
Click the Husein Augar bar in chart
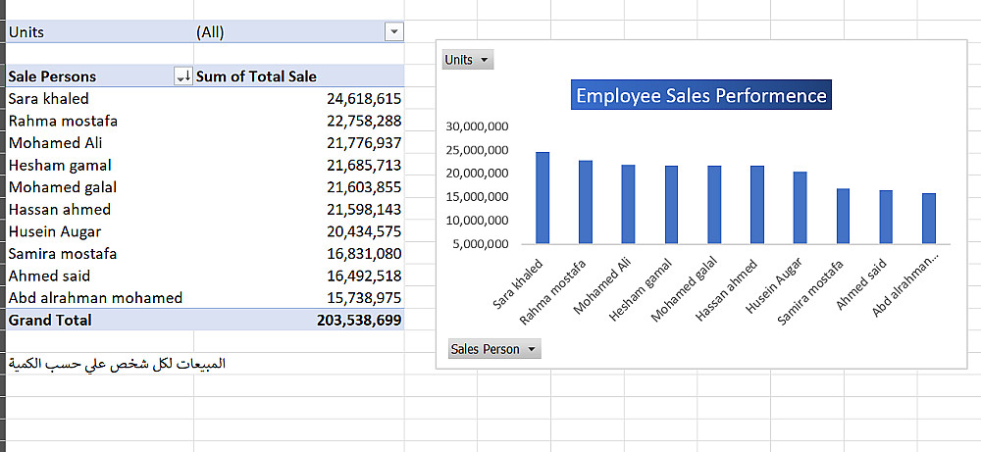pos(800,207)
